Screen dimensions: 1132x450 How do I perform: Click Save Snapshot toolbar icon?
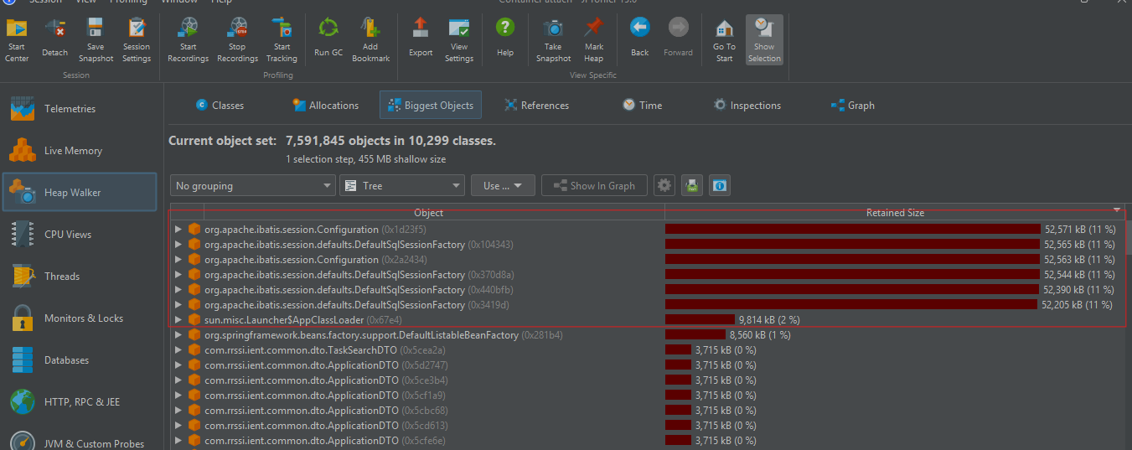tap(96, 40)
